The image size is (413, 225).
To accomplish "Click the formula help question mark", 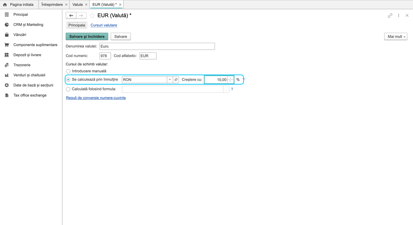I will (232, 89).
